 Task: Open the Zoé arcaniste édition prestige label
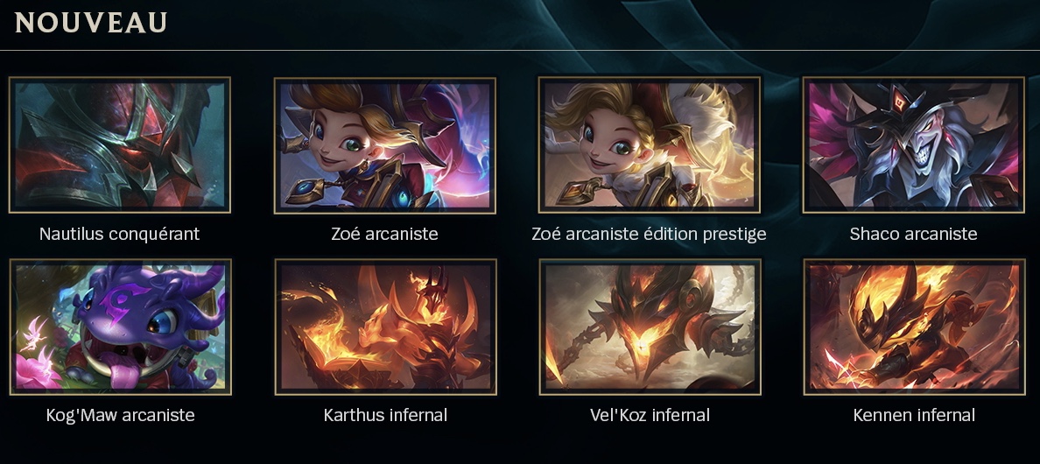[650, 234]
